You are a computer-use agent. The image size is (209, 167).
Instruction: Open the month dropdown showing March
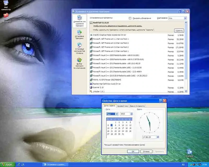[117, 114]
